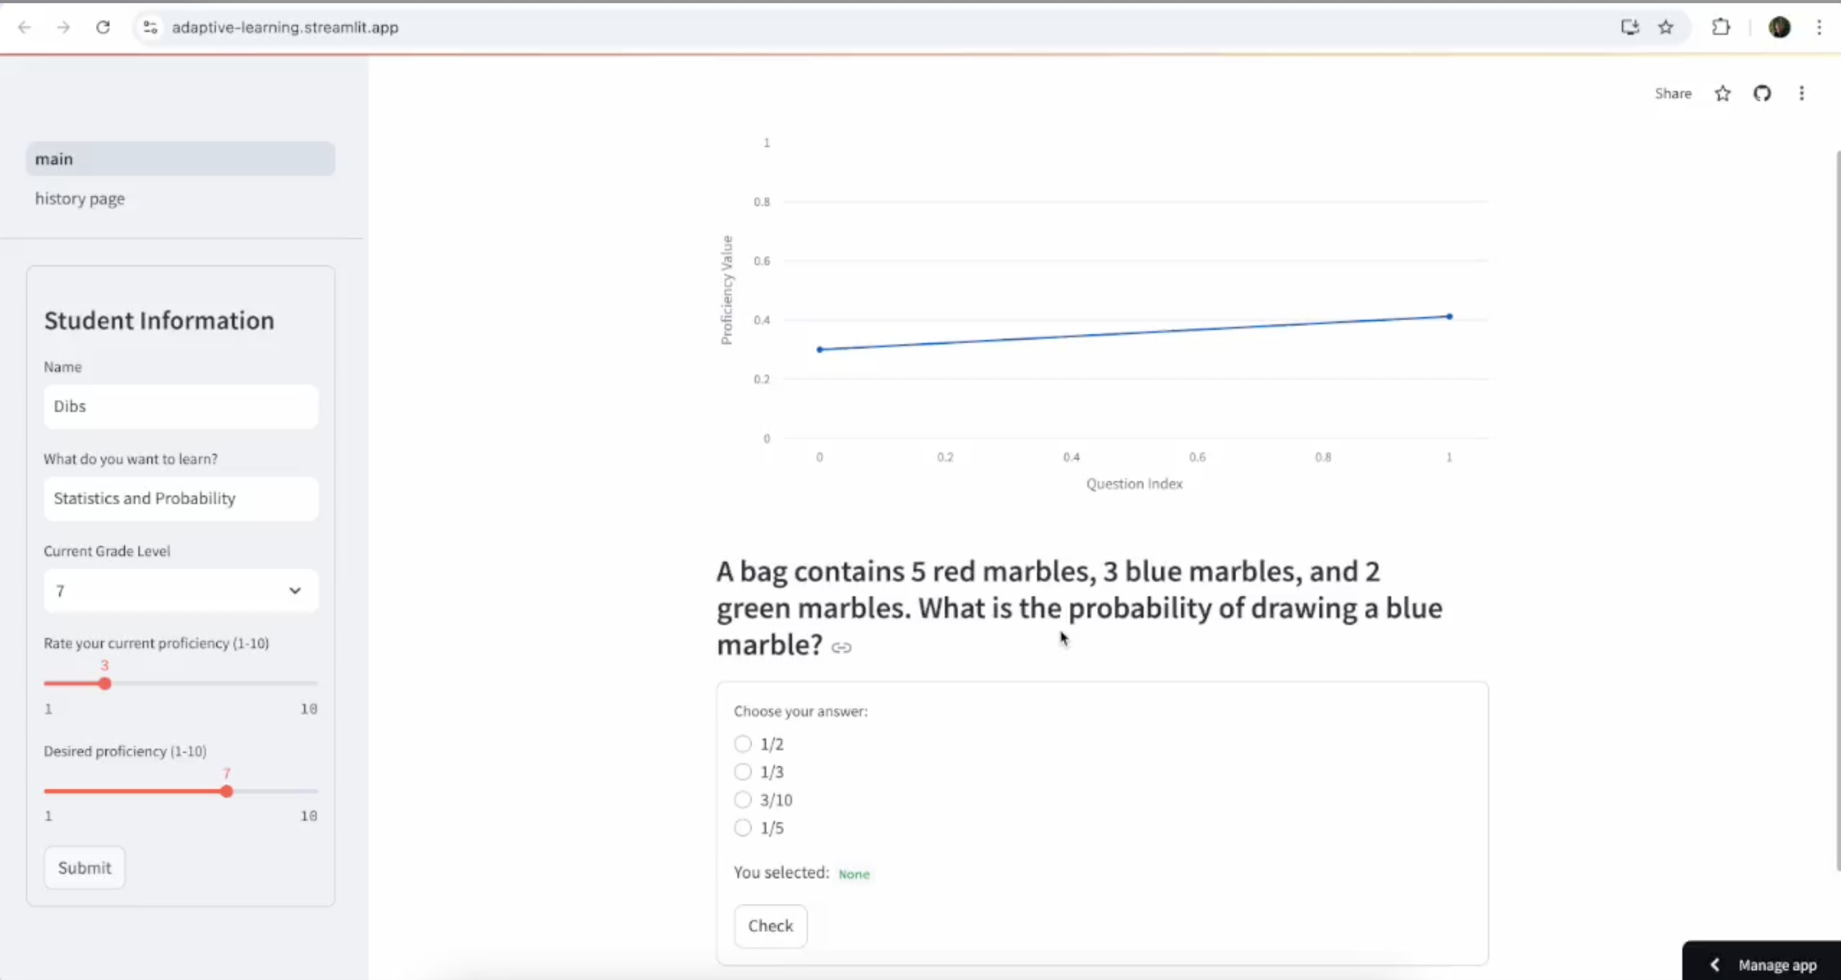Click the Name input field showing Dibs

click(180, 406)
